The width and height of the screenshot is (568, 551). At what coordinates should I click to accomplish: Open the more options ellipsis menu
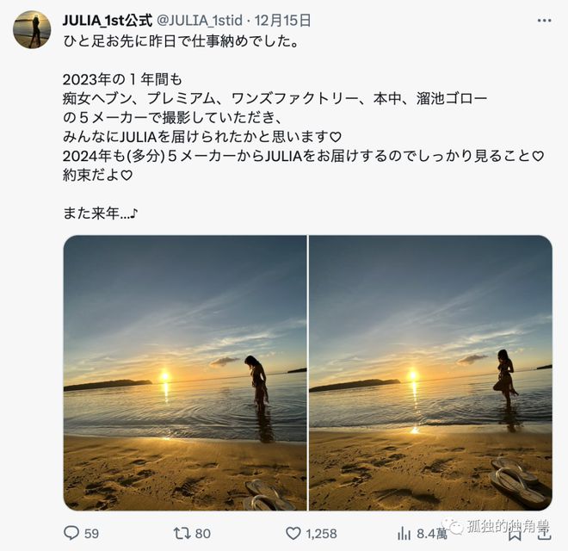(x=544, y=21)
